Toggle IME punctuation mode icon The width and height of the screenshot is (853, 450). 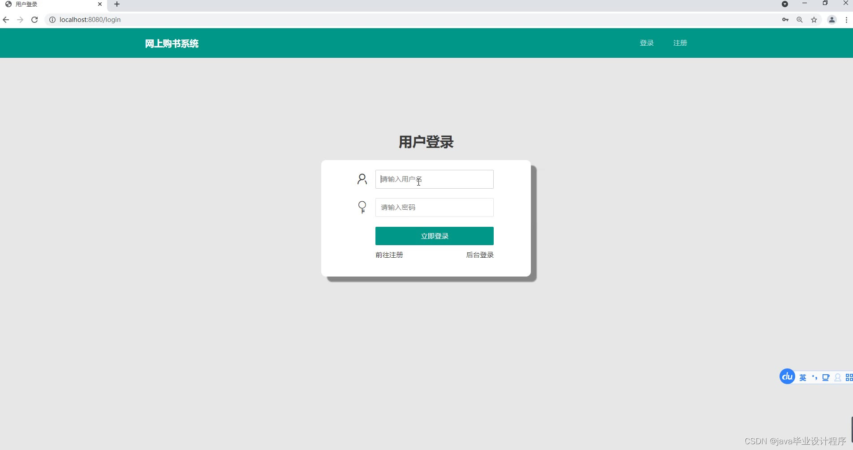point(814,377)
